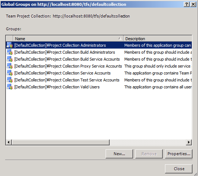Click the group icon for Project Collection Build Administrators
Viewport: 198px width, 176px height.
[x=10, y=52]
